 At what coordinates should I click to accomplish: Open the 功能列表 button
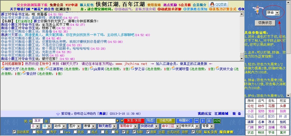(x=165, y=121)
